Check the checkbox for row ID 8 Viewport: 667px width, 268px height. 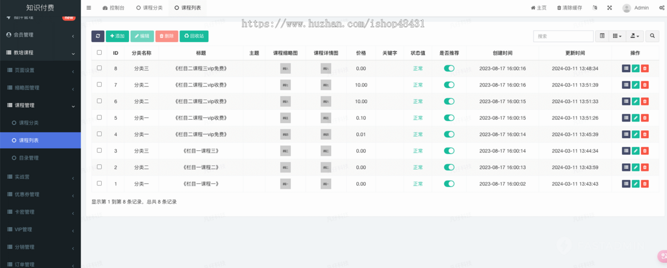[99, 68]
